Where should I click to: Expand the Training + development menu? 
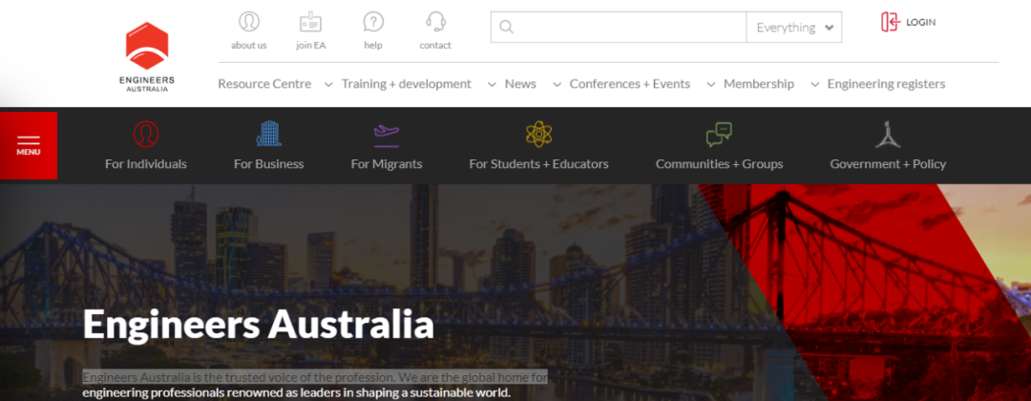(x=406, y=84)
